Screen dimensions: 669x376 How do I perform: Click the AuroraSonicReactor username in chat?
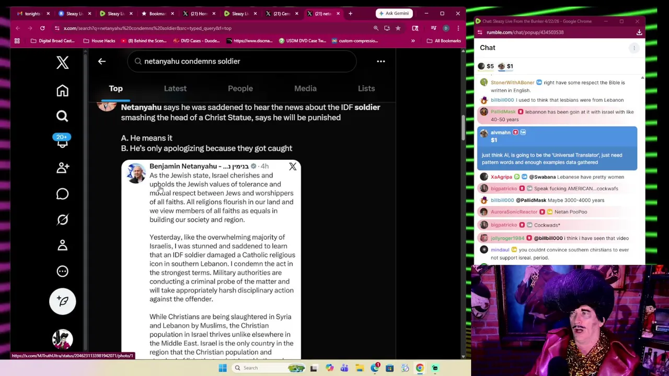pos(514,212)
